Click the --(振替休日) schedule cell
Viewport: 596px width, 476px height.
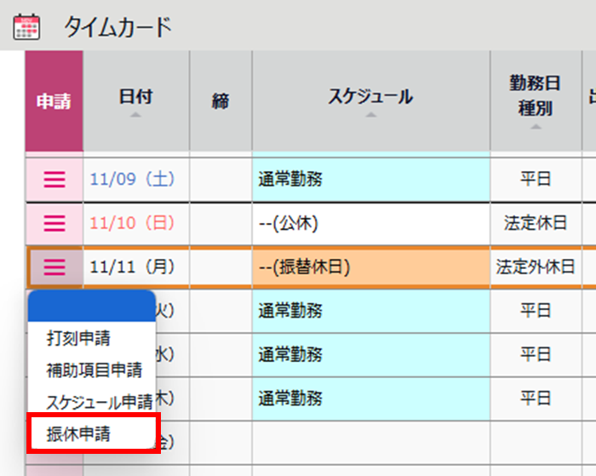pyautogui.click(x=370, y=267)
